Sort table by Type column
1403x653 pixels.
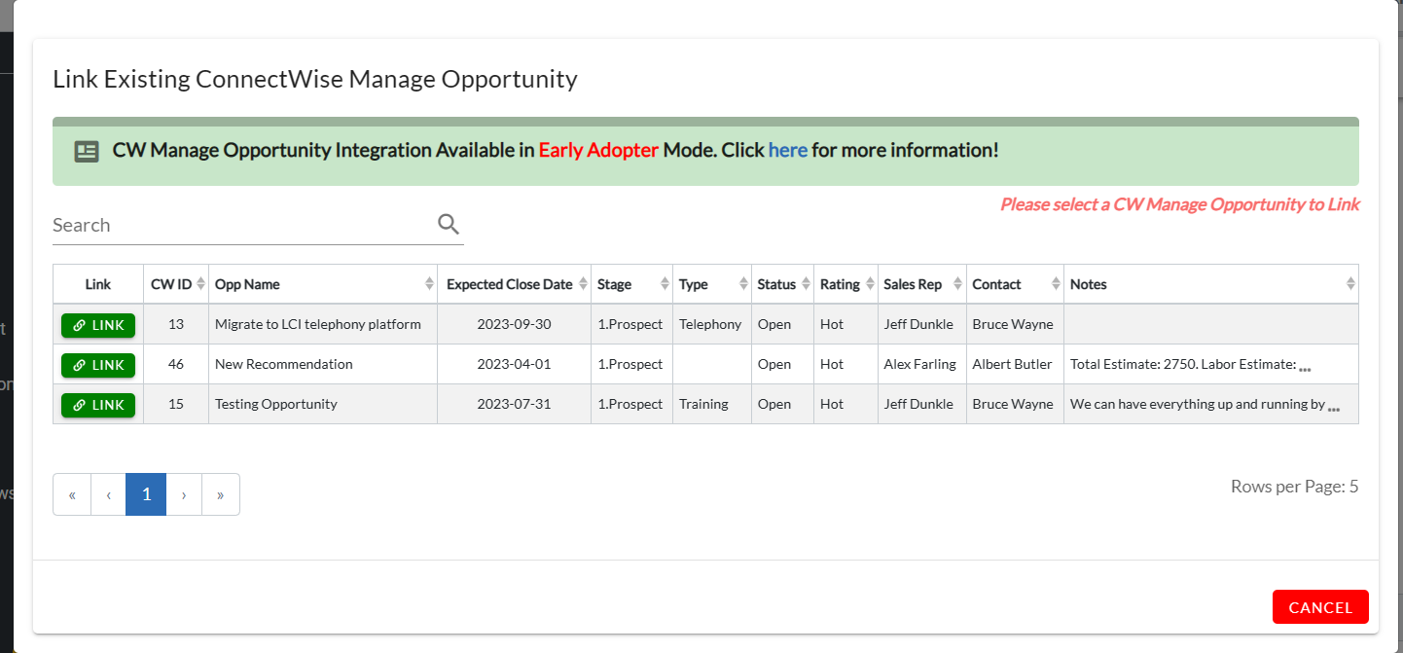coord(712,284)
